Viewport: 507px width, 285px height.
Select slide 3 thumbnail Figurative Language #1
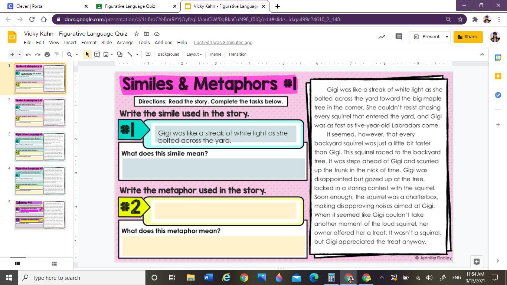coord(40,147)
